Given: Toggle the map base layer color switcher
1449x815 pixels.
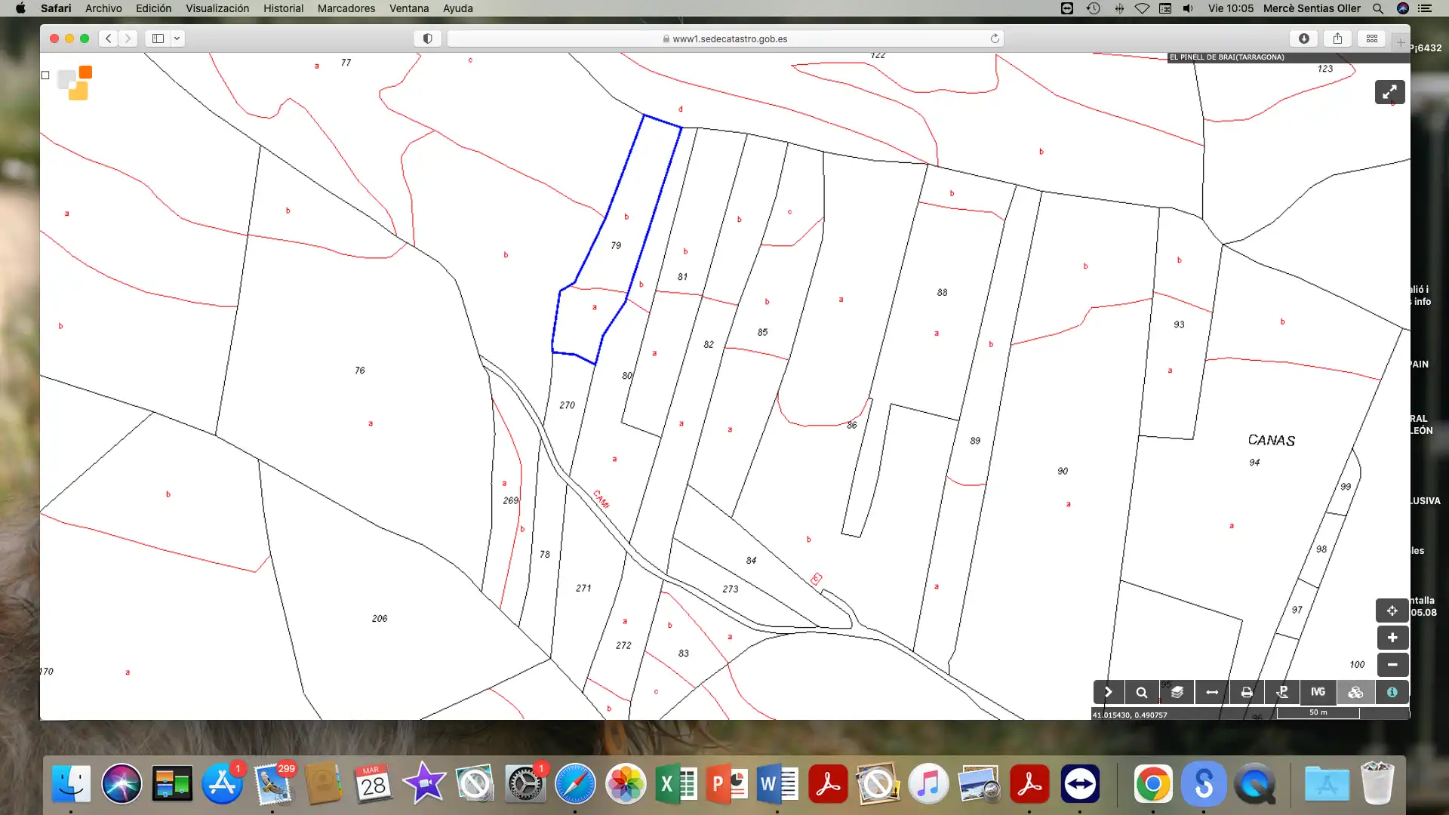Looking at the screenshot, I should [x=75, y=83].
